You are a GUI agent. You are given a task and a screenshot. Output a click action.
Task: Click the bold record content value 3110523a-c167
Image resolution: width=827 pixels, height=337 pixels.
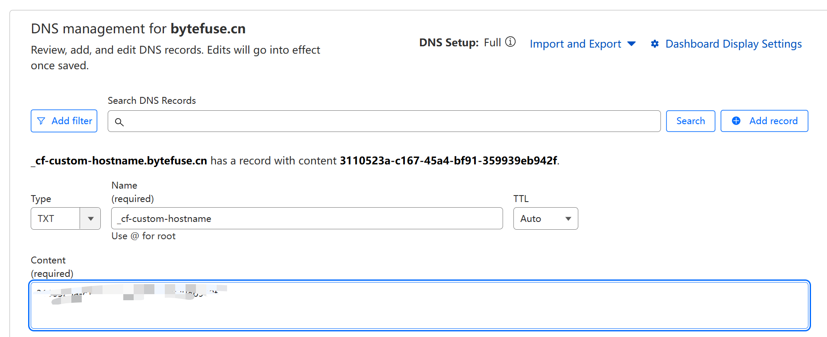pos(448,160)
